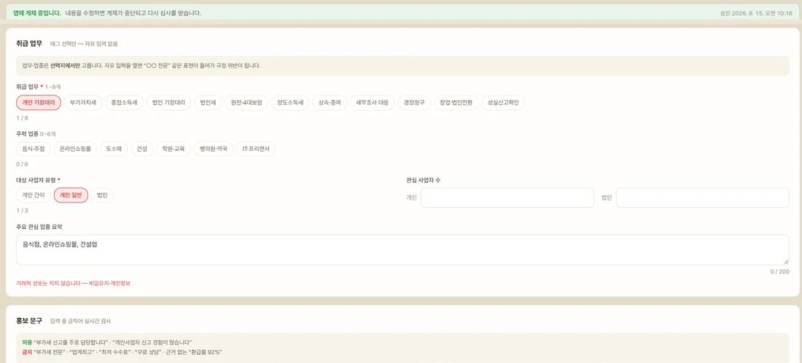
Task: Focus the 법인 count input field
Action: tap(702, 198)
